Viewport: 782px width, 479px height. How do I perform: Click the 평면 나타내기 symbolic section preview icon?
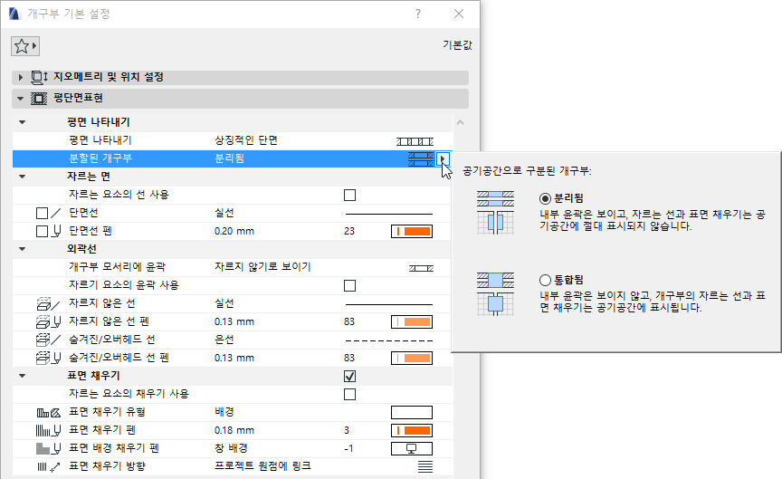[x=415, y=141]
